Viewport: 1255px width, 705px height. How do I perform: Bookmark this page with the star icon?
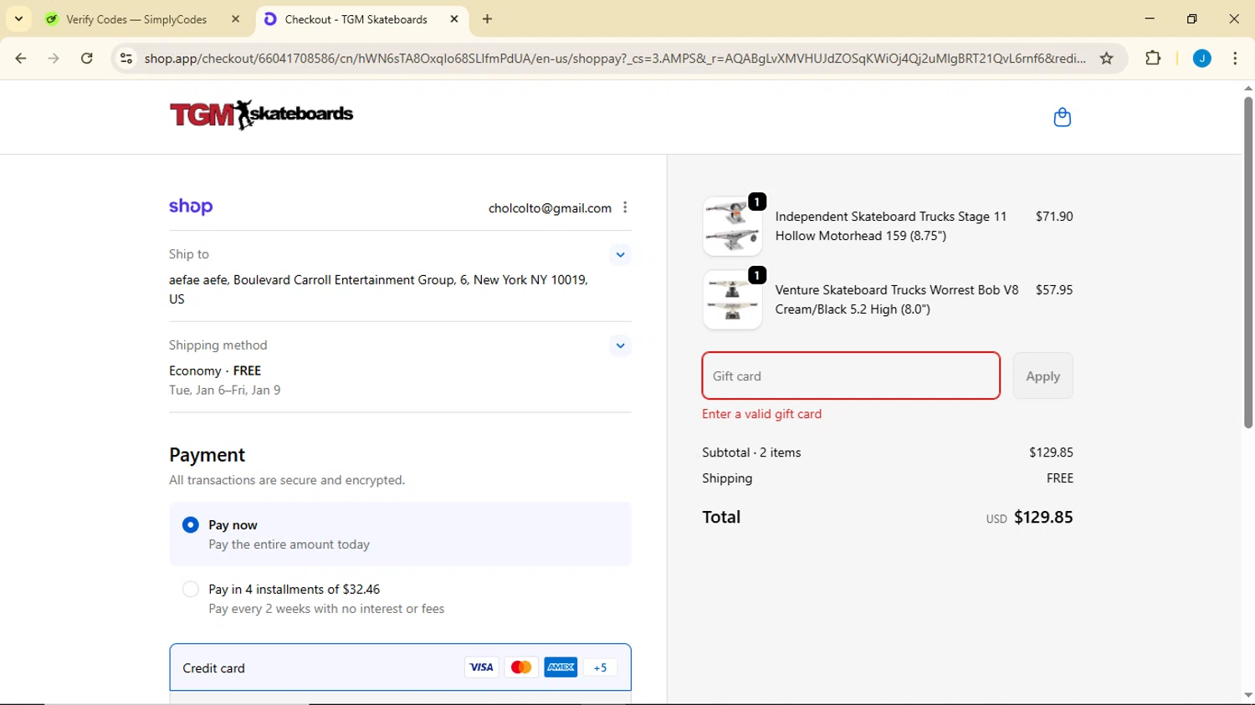1107,59
